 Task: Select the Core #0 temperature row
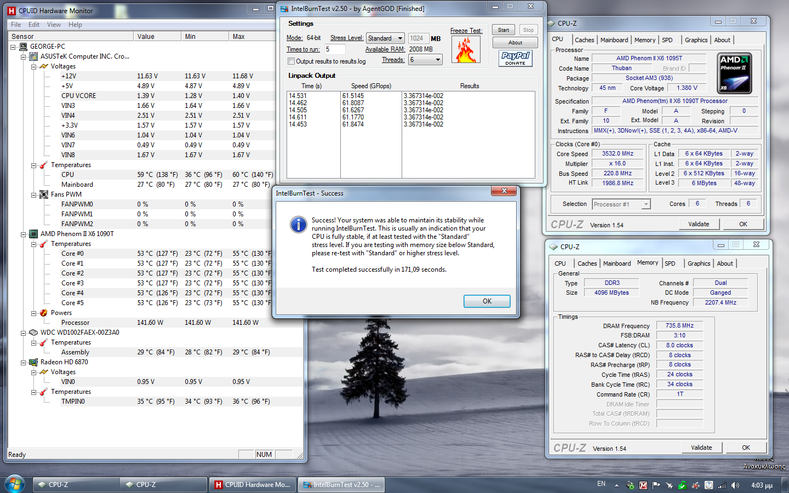tap(167, 254)
